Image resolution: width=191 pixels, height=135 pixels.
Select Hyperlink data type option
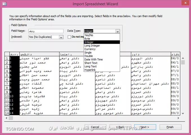click(x=102, y=70)
